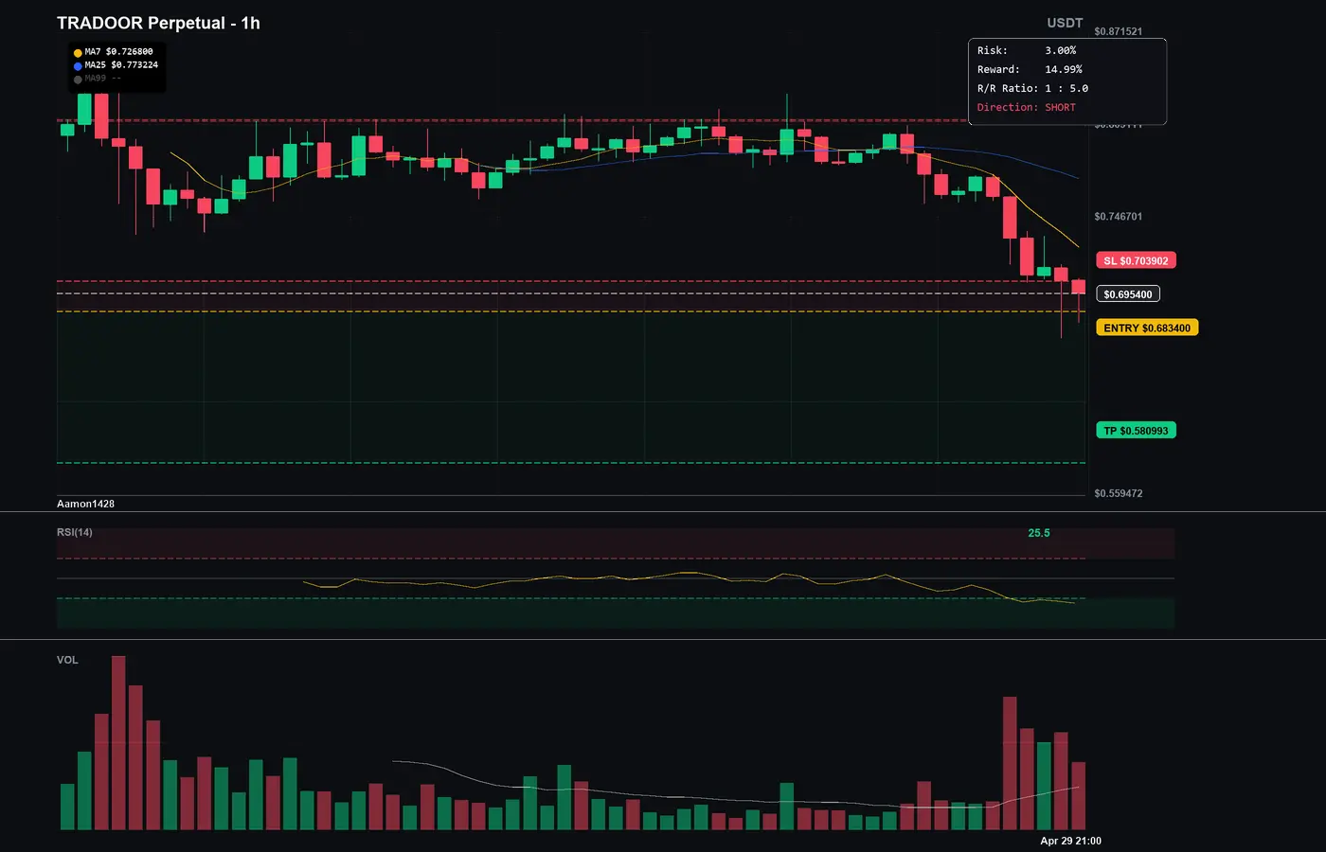This screenshot has width=1326, height=852.
Task: Click the blue MA25 legend dot
Action: (78, 66)
